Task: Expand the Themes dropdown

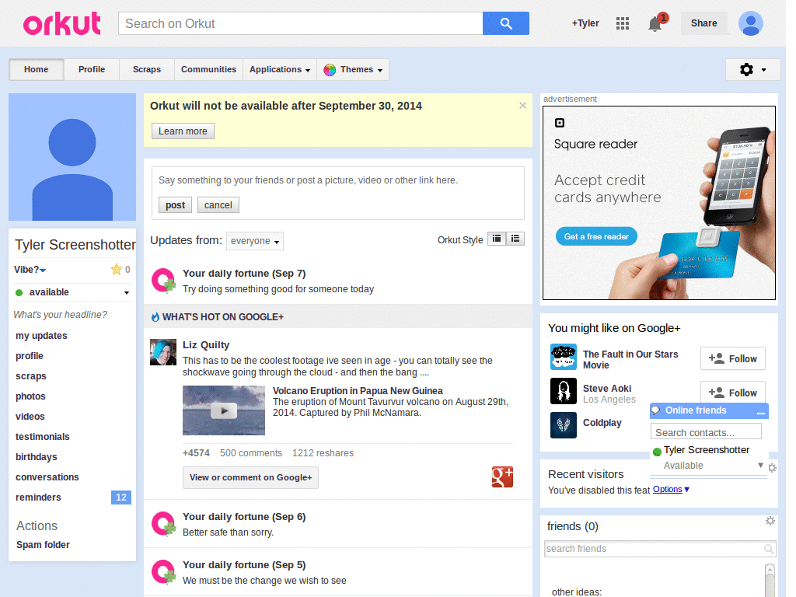Action: (354, 69)
